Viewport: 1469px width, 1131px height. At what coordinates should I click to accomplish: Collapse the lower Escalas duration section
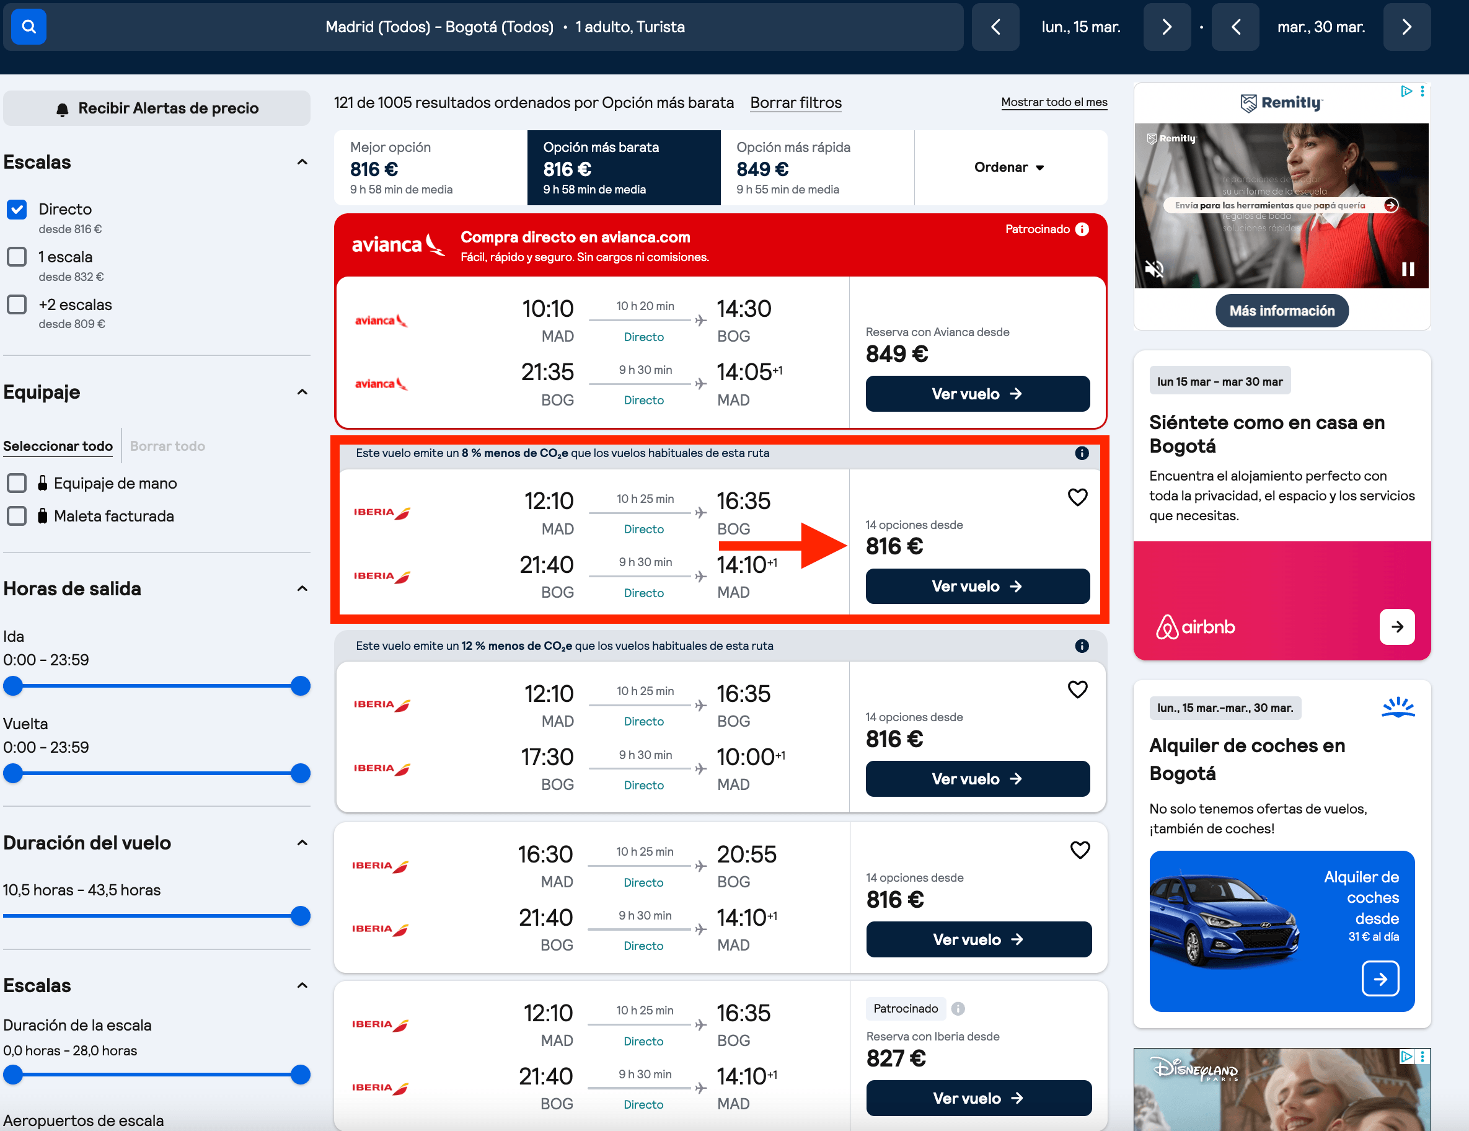tap(302, 986)
